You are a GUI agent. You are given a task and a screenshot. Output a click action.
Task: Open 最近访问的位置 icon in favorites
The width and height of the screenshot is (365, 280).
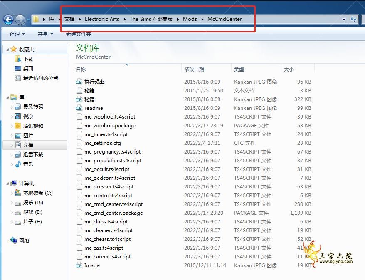pos(18,78)
